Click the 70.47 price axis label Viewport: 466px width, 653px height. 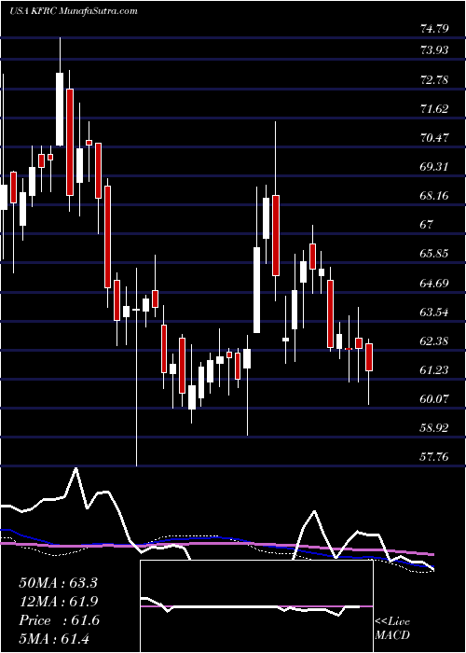pyautogui.click(x=435, y=137)
